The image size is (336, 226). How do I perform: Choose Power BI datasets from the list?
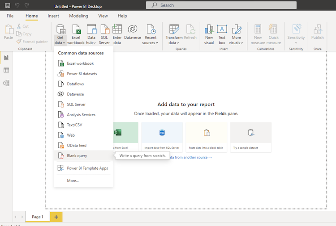[x=84, y=74]
